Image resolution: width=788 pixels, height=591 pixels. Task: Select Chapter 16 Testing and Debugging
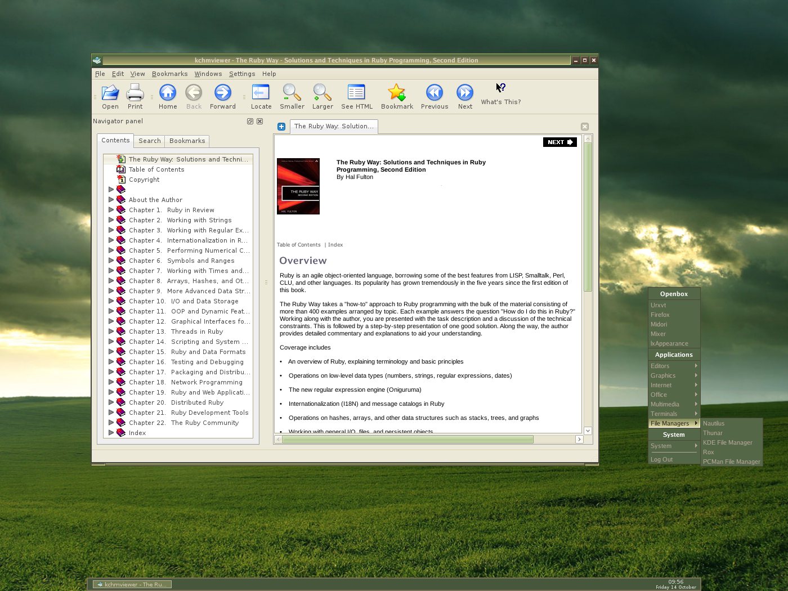[x=186, y=362]
